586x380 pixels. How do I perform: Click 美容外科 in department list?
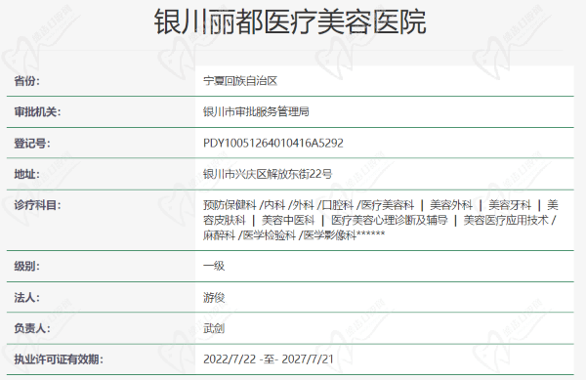click(x=451, y=205)
